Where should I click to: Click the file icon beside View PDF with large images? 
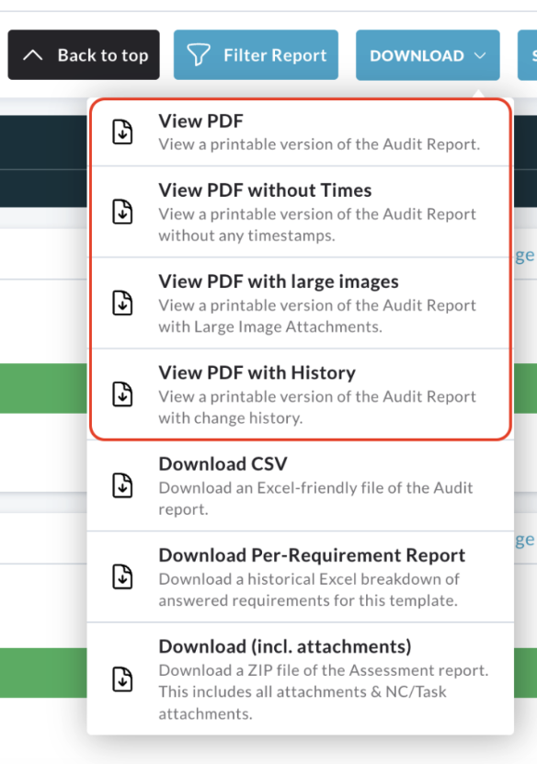122,302
